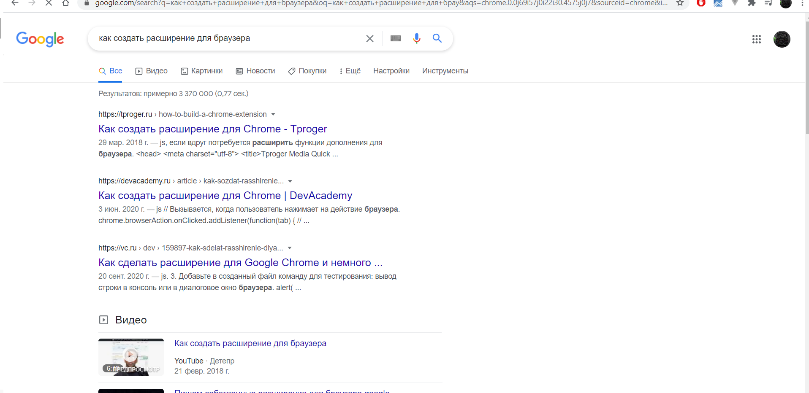Clear the search query with X
This screenshot has height=393, width=809.
(x=370, y=38)
